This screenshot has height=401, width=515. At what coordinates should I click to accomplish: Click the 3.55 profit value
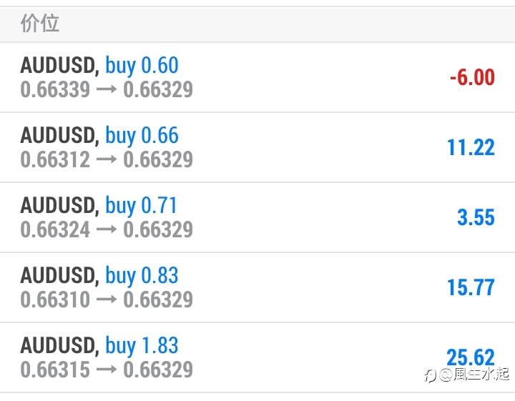click(476, 217)
